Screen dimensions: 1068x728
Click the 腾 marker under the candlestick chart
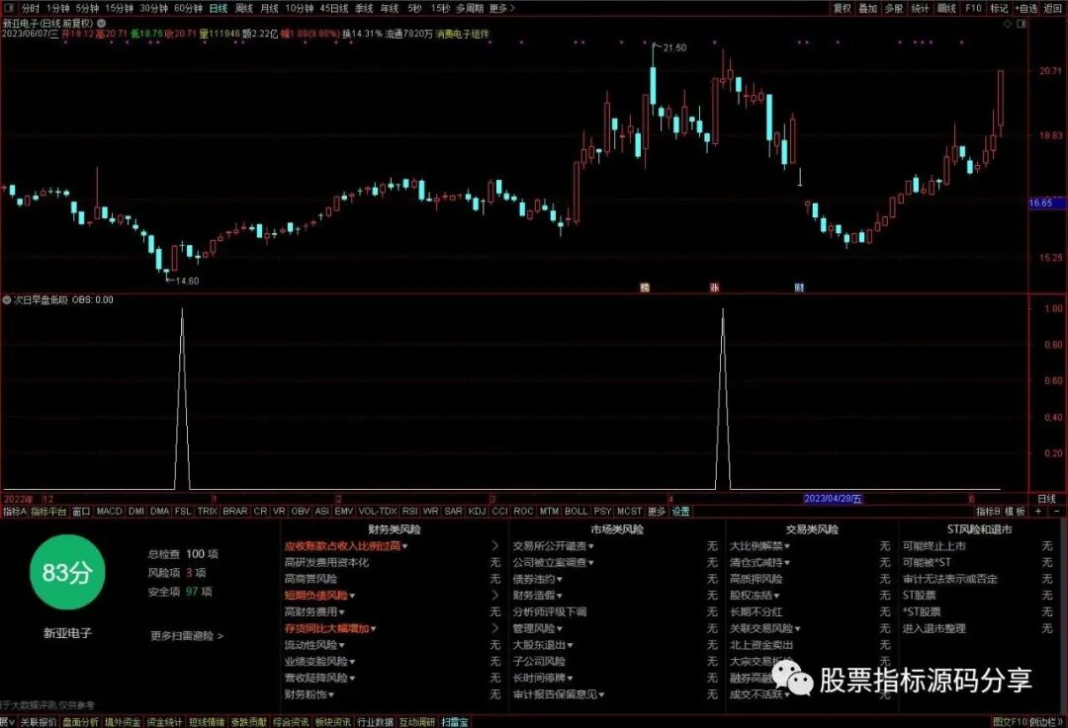click(645, 287)
